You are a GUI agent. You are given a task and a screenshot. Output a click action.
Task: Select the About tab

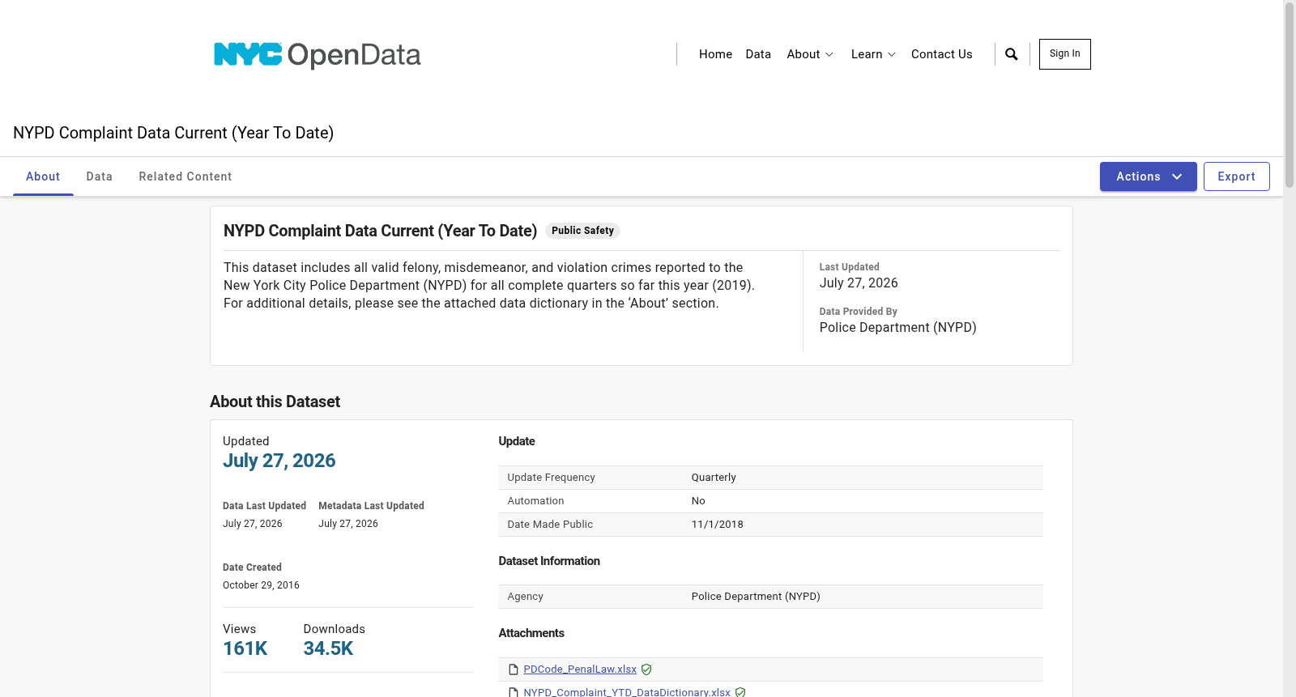[x=43, y=176]
